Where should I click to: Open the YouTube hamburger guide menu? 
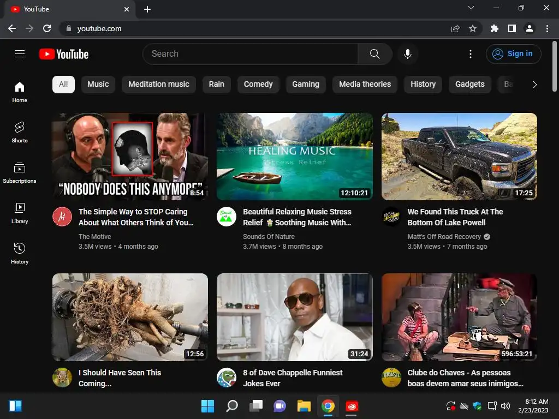tap(20, 54)
